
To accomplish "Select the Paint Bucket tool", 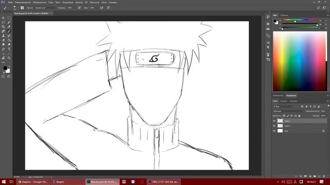I will pyautogui.click(x=9, y=40).
